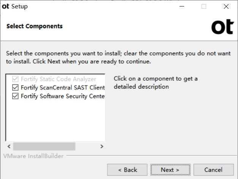Click the large ot brand logo
Screen dimensions: 238x179
(222, 27)
